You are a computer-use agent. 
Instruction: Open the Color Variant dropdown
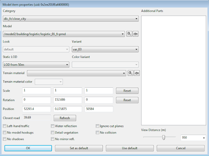point(105,65)
